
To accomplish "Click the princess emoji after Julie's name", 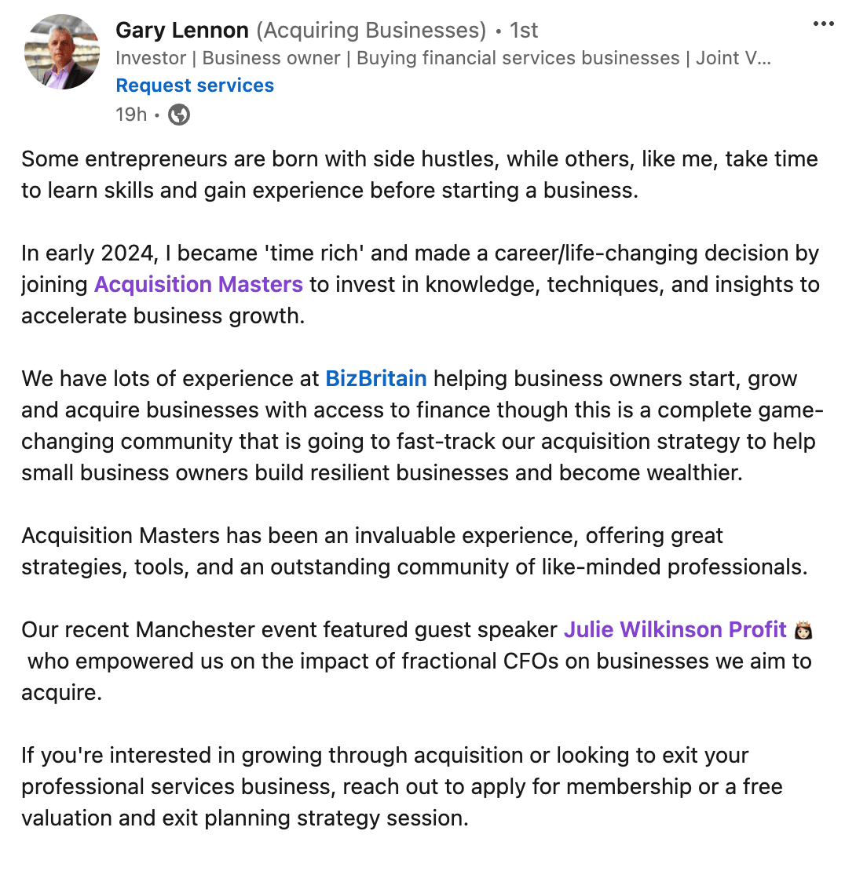I will point(803,630).
